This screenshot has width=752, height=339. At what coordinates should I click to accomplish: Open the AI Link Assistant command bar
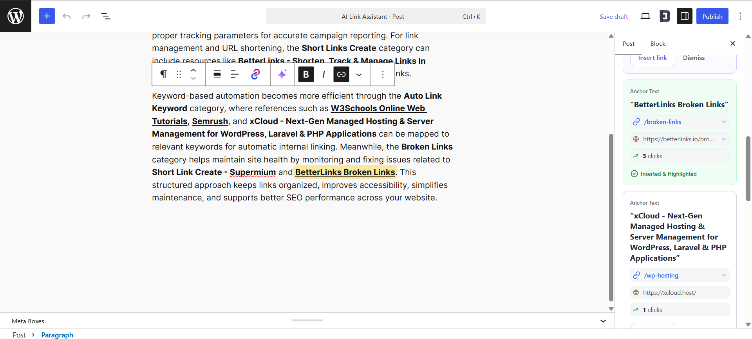376,16
